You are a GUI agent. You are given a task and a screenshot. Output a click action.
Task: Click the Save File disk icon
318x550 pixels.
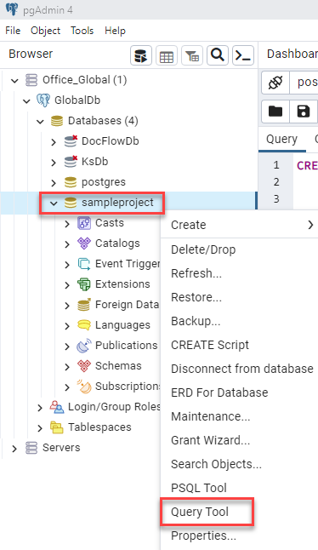click(304, 112)
